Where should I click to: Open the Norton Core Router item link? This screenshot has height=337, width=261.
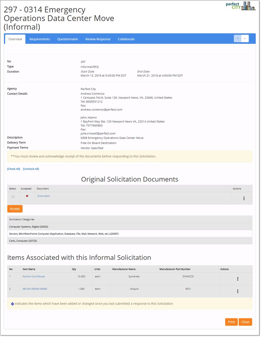pos(34,276)
